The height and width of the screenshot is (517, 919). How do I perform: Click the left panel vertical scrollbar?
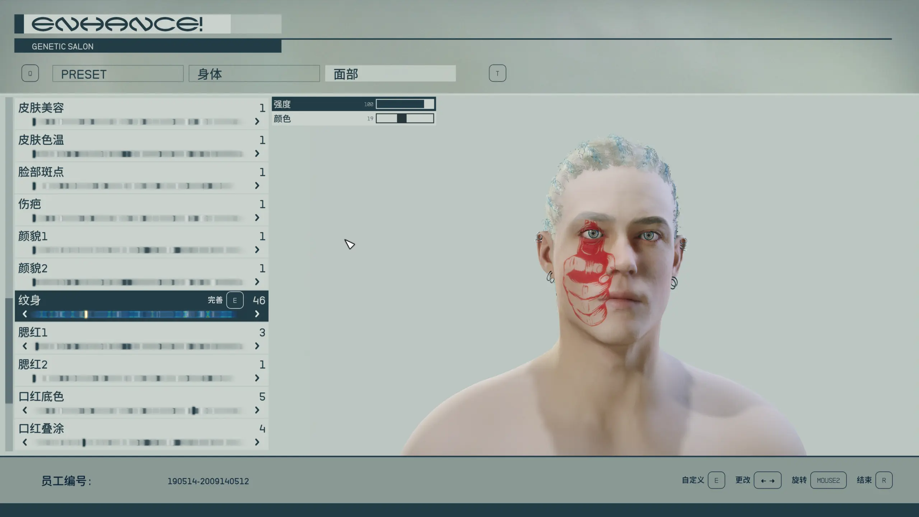(9, 350)
